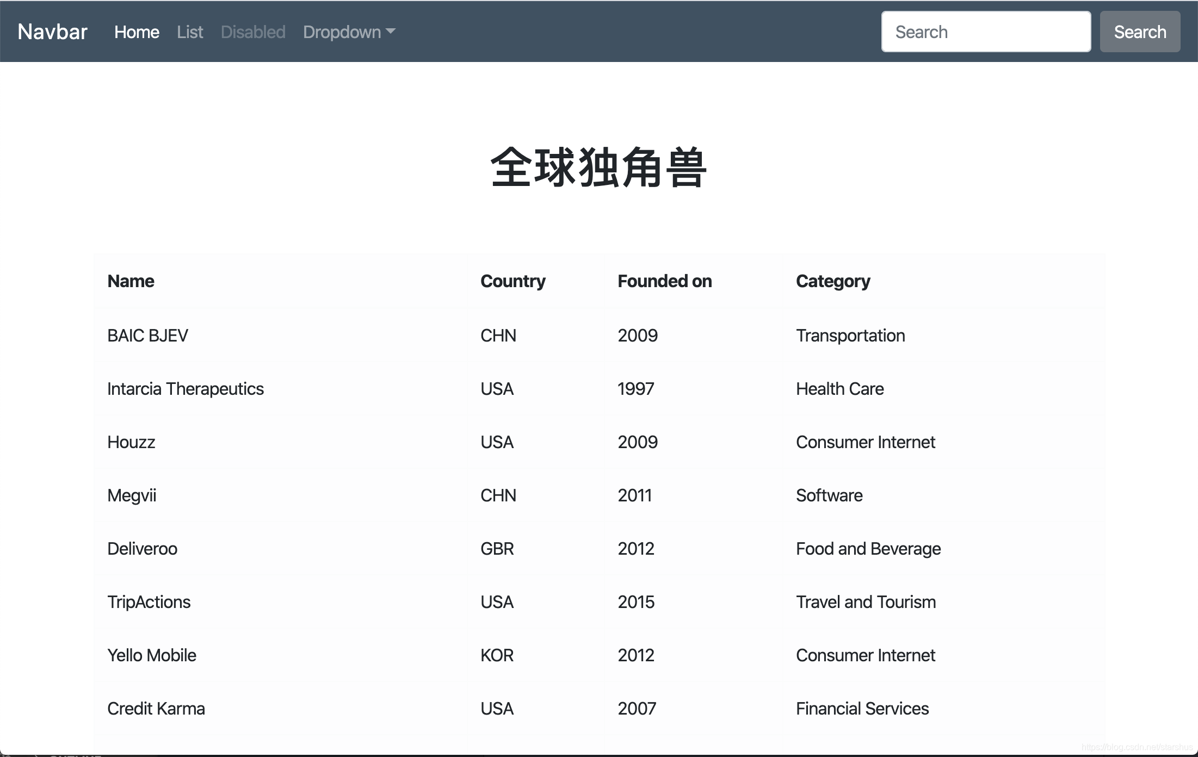Click the 2011 founded year
The width and height of the screenshot is (1198, 757).
(x=635, y=495)
